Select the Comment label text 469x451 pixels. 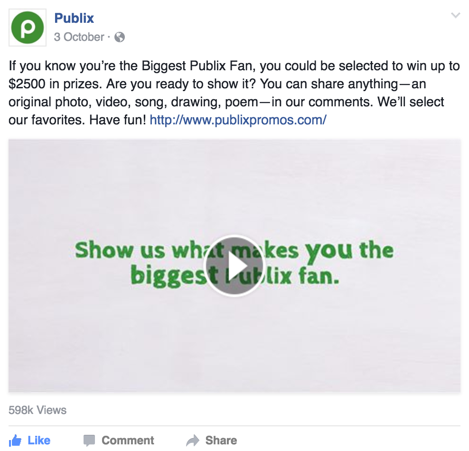128,441
